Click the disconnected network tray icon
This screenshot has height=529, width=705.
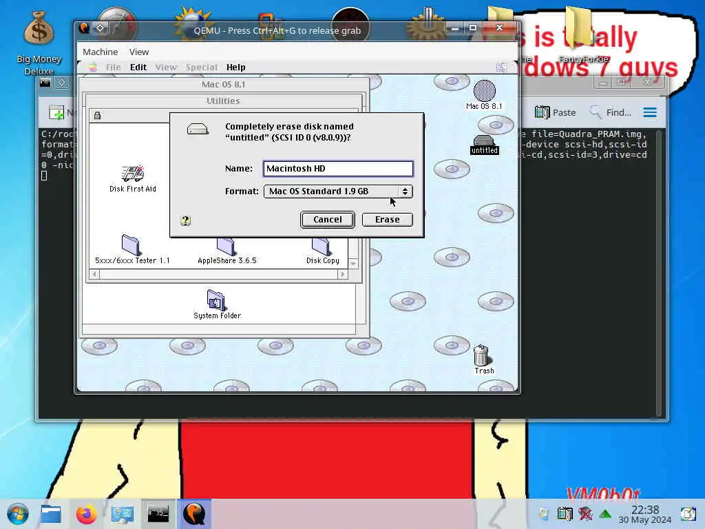coord(585,513)
